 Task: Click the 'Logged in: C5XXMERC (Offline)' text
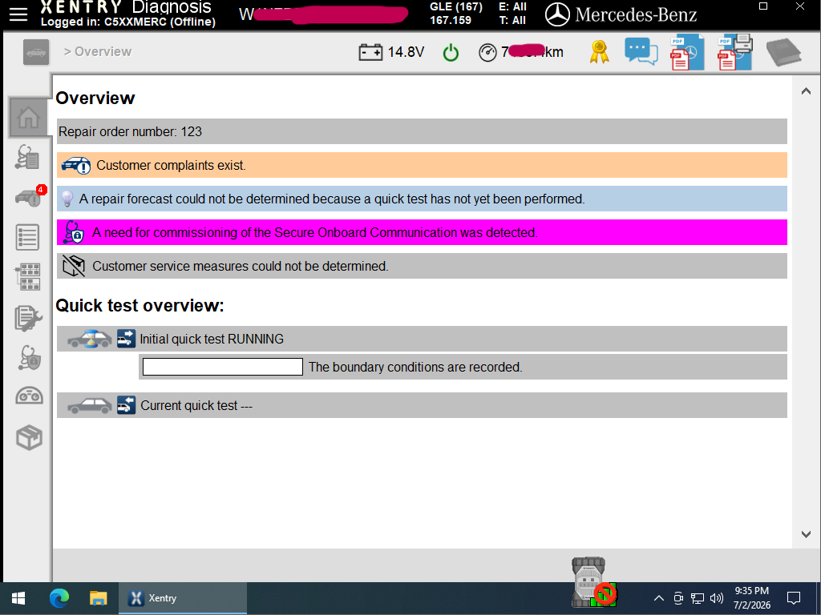(128, 22)
